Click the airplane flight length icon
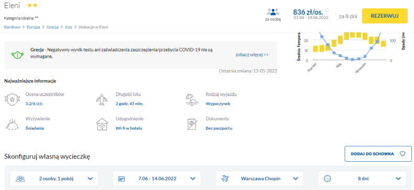Screen dimensions: 414x190 point(102,99)
